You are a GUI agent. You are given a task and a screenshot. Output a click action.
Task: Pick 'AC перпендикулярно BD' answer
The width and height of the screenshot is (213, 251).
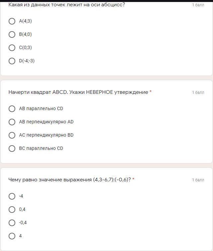(12, 135)
